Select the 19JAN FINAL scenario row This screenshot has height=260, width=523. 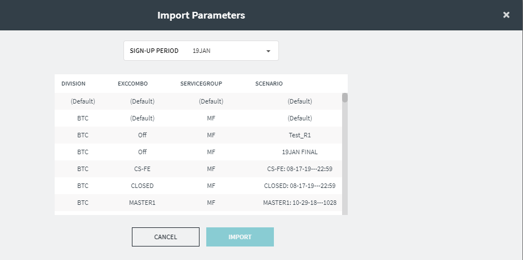198,152
